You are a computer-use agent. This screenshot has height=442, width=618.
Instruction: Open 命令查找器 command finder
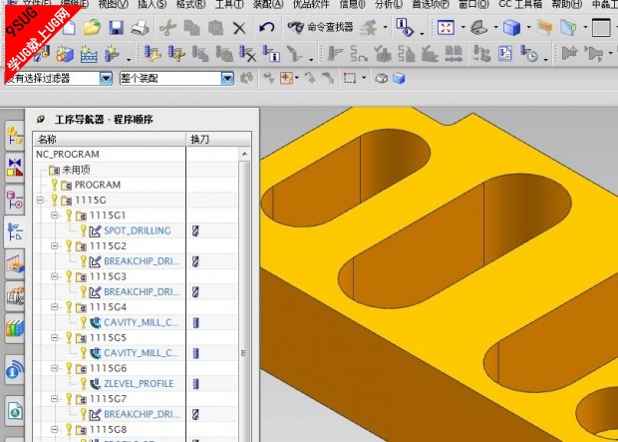click(x=320, y=27)
